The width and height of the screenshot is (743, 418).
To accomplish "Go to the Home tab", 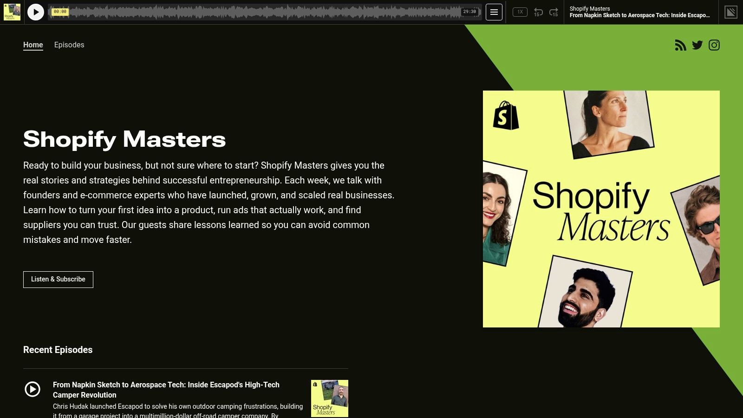I will [x=33, y=45].
